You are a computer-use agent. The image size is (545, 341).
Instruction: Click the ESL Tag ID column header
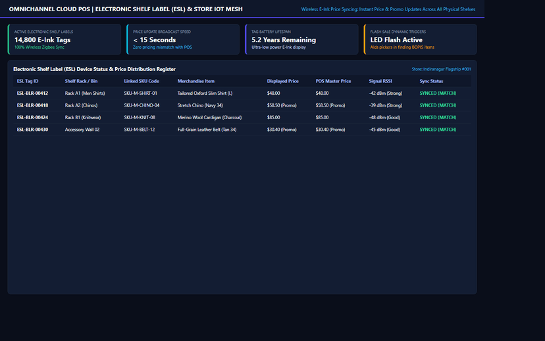[x=28, y=81]
